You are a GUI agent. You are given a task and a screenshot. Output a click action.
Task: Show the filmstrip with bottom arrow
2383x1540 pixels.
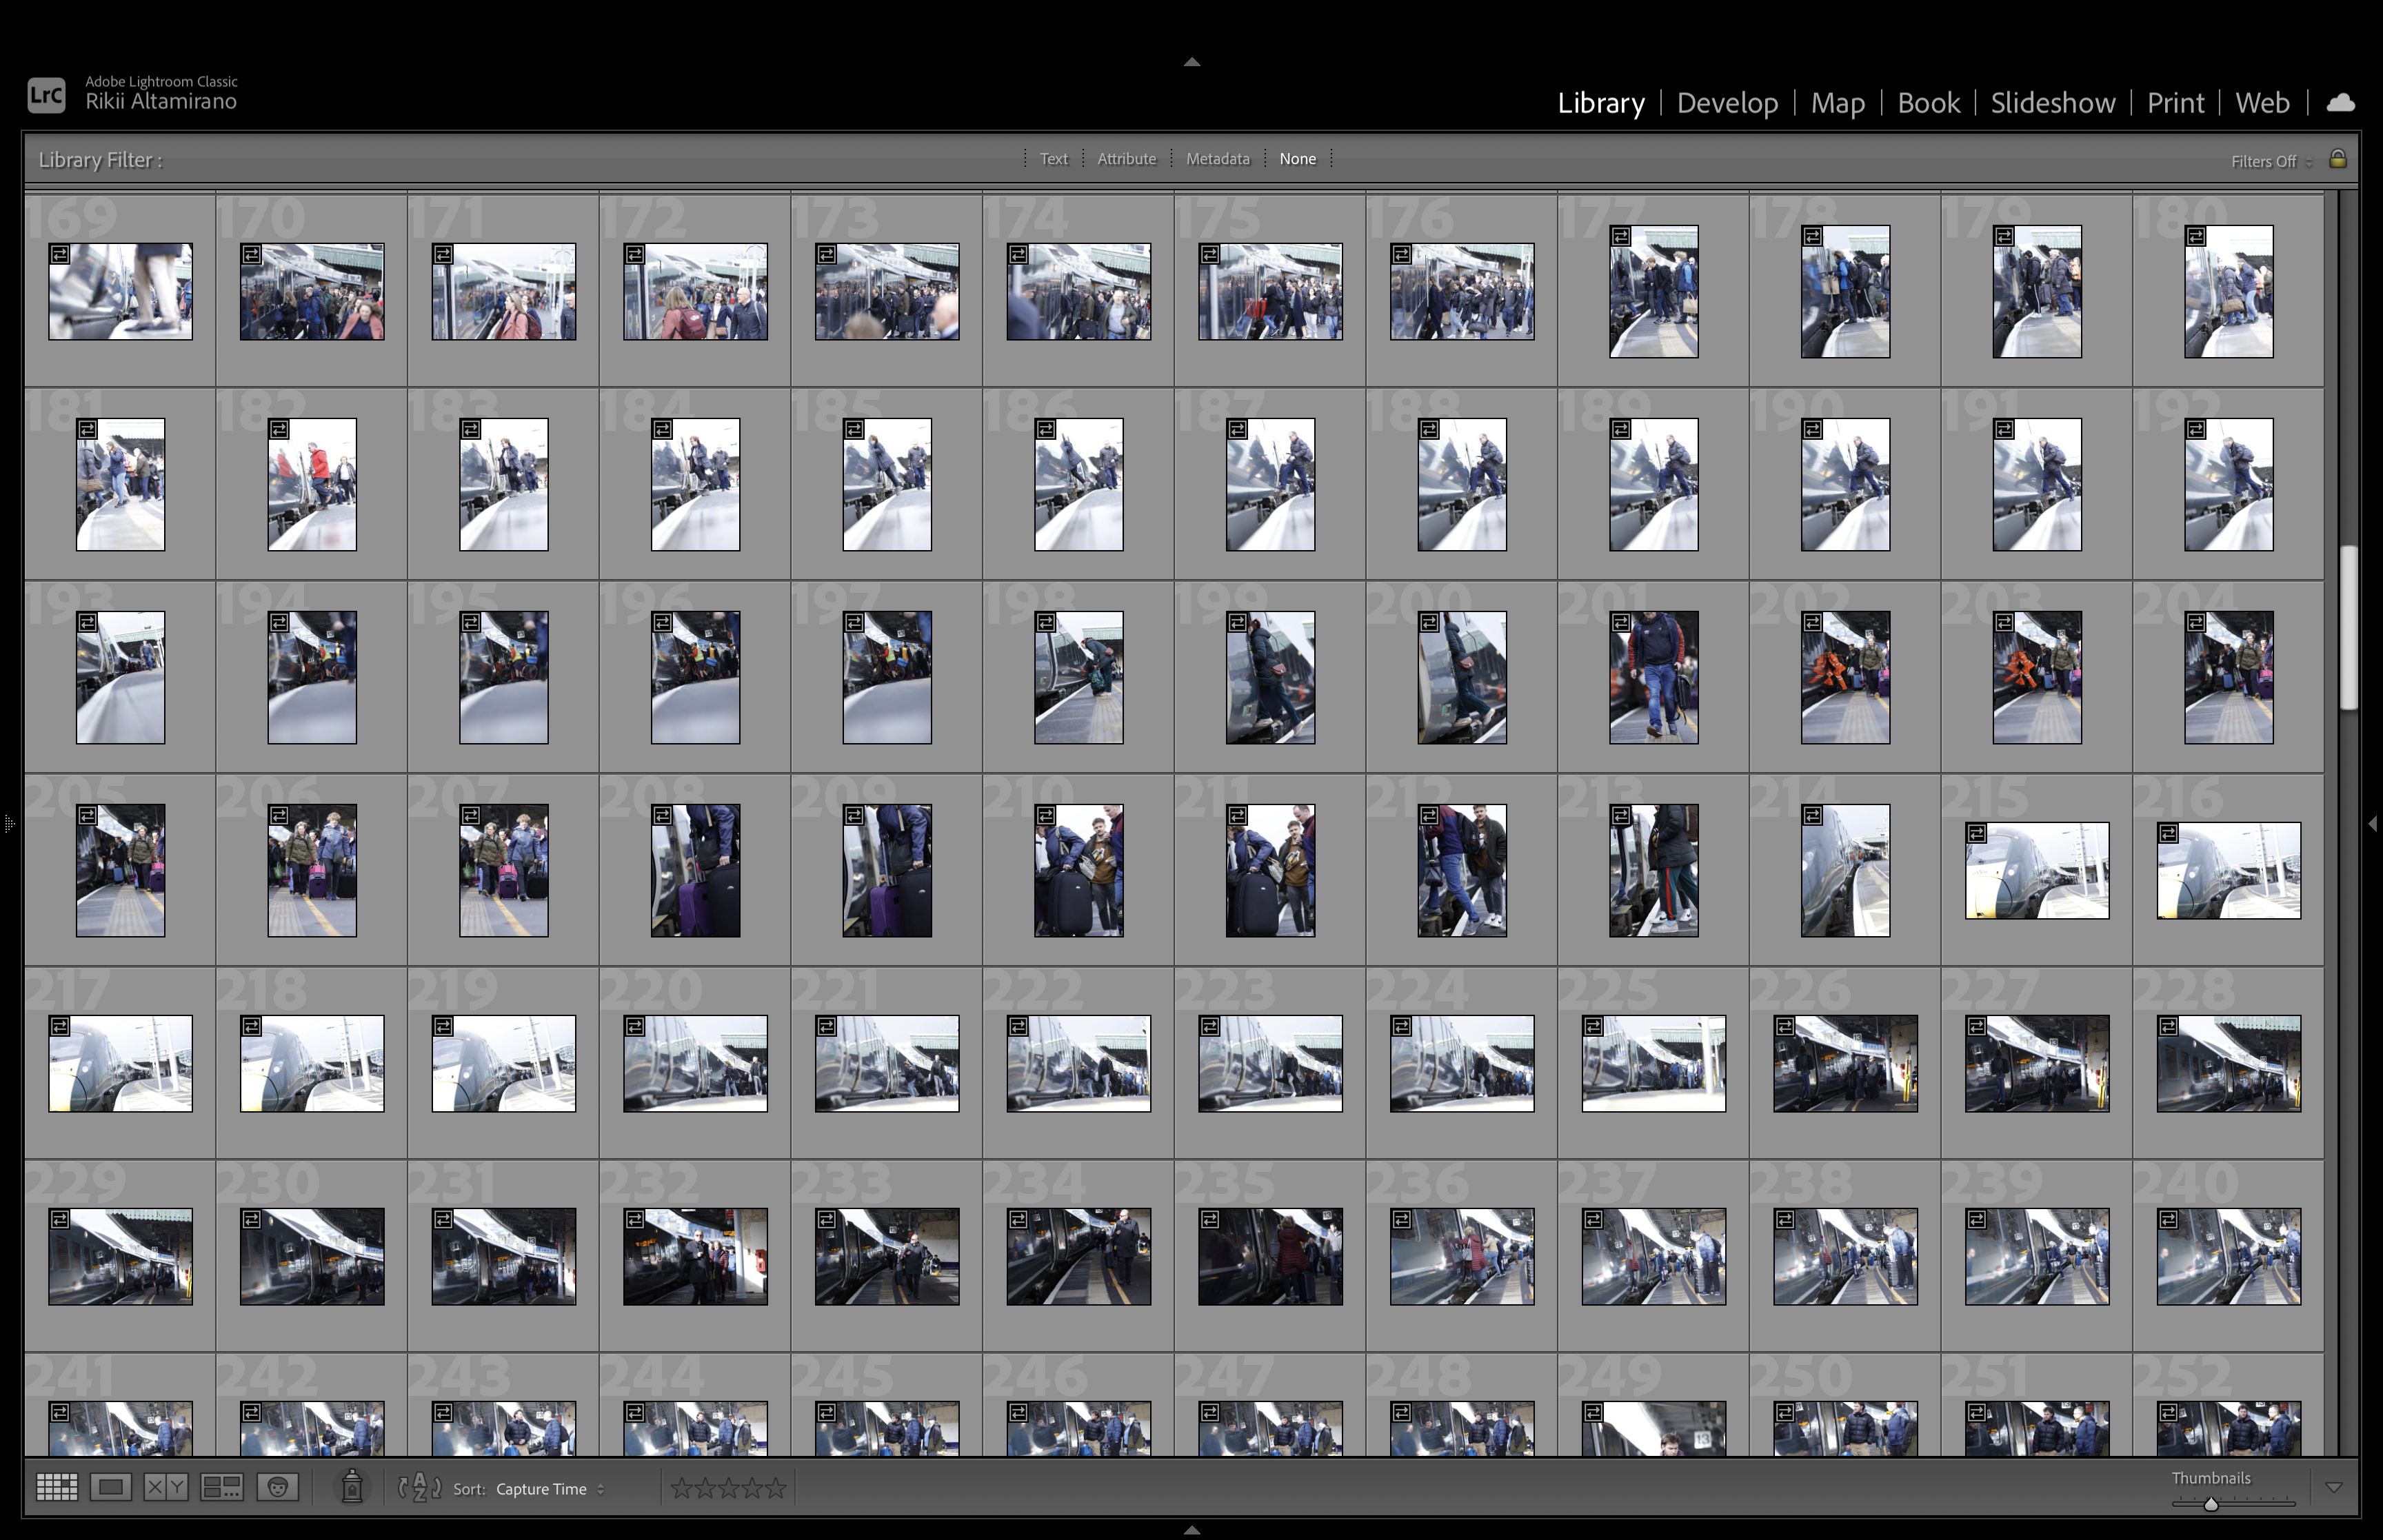point(1191,1530)
